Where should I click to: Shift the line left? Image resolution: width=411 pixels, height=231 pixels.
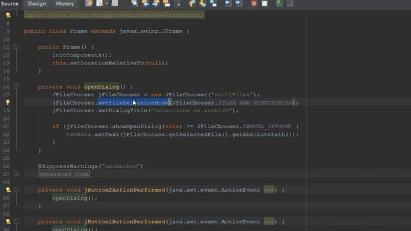pos(228,3)
